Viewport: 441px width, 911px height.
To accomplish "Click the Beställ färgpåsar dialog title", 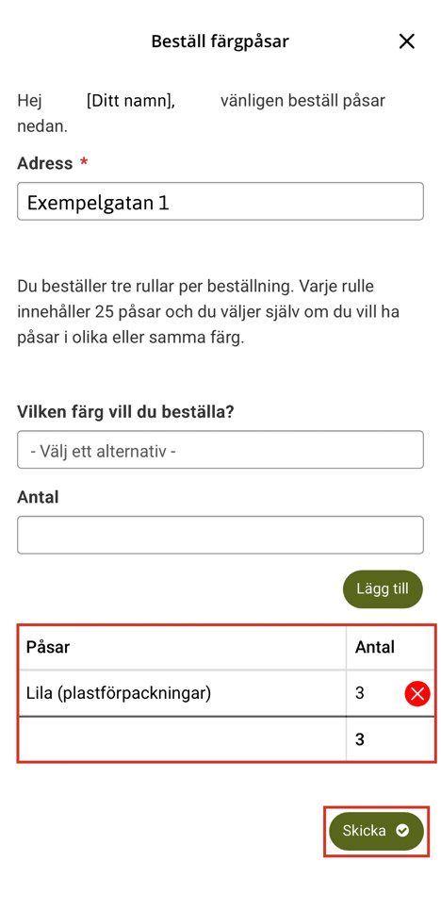I will point(220,41).
